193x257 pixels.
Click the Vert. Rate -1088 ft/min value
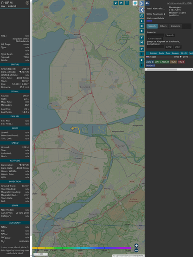click(x=22, y=78)
